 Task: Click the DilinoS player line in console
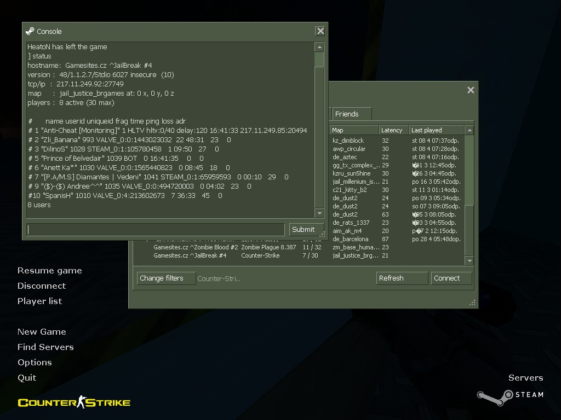point(123,149)
